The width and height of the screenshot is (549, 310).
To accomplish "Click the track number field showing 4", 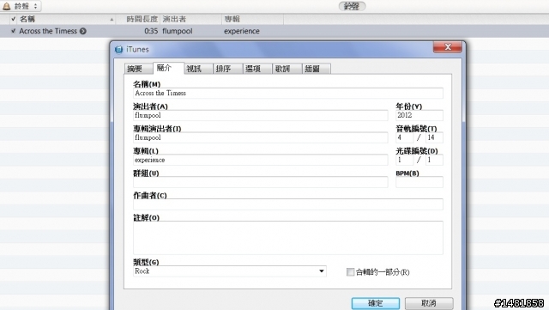I will 404,137.
